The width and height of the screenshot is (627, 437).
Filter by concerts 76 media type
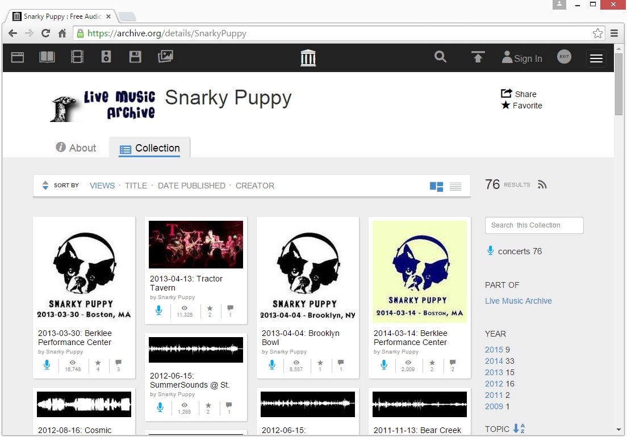(x=514, y=251)
